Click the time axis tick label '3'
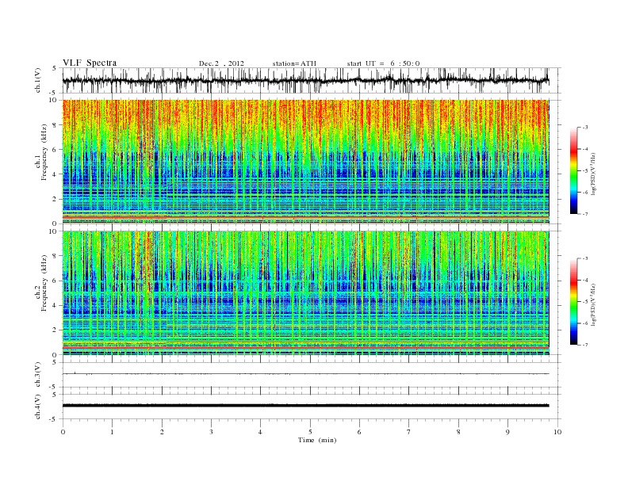This screenshot has height=485, width=628. (x=211, y=432)
